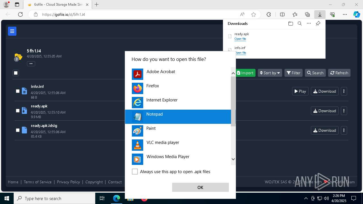Viewport: 363px width, 204px height.
Task: Refresh the file listing
Action: (339, 73)
